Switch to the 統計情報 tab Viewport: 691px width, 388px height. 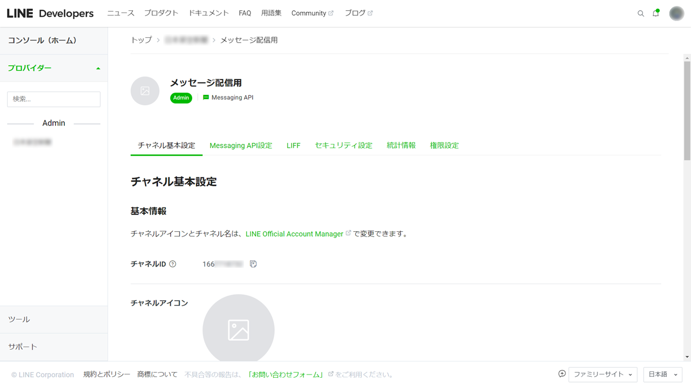(401, 145)
